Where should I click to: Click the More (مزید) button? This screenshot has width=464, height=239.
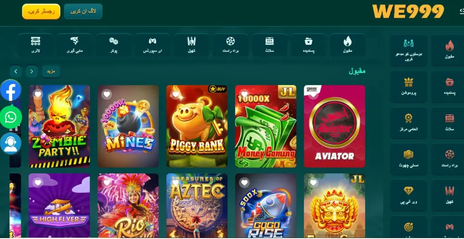coord(51,72)
